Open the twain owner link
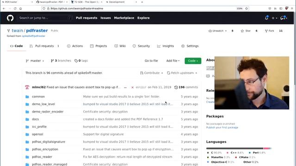This screenshot has height=166, width=296. pos(17,30)
